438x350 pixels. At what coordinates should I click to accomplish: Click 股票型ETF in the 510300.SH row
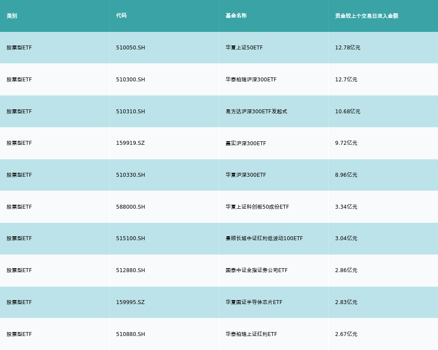[x=19, y=80]
